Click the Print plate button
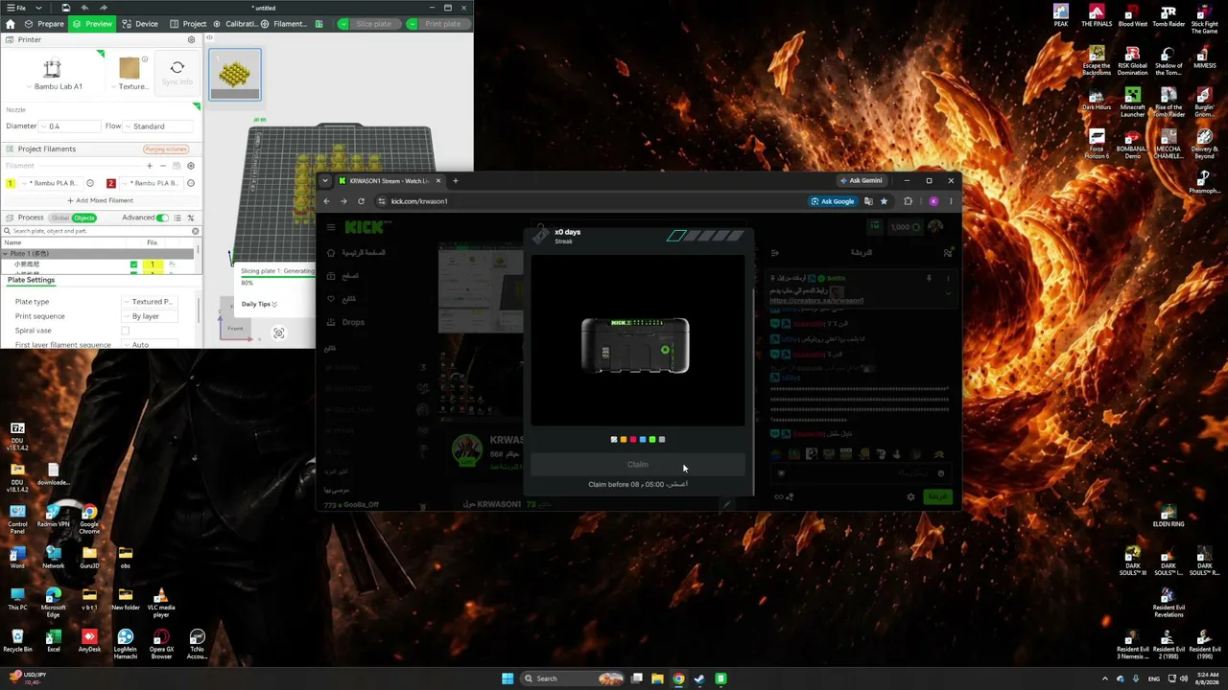Viewport: 1228px width, 690px height. 442,24
